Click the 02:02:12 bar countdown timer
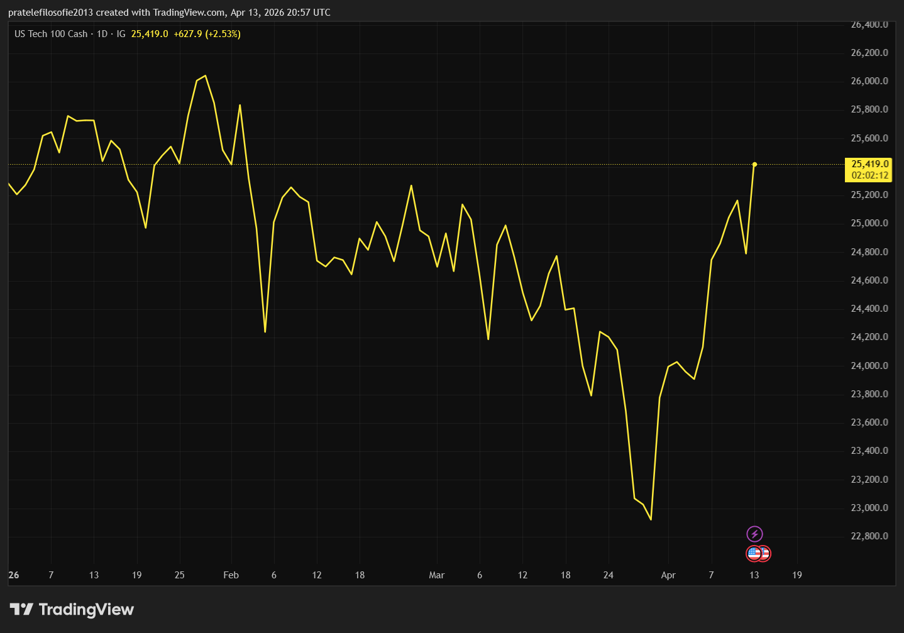Screen dimensions: 904x633 point(870,175)
